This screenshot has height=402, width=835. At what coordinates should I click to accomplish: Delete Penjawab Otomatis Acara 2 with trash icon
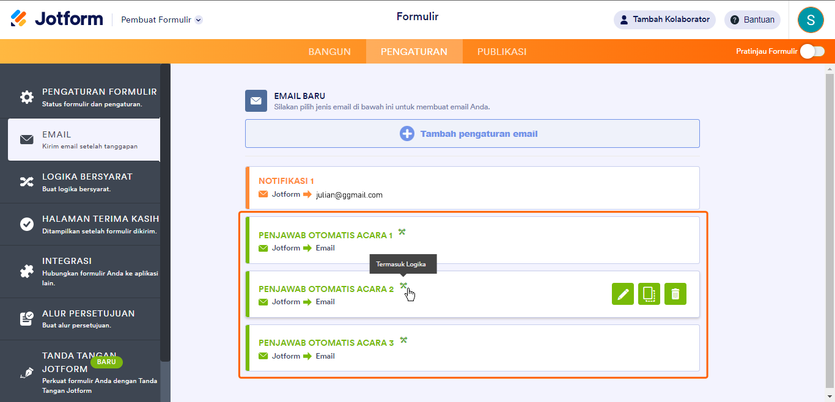(675, 294)
